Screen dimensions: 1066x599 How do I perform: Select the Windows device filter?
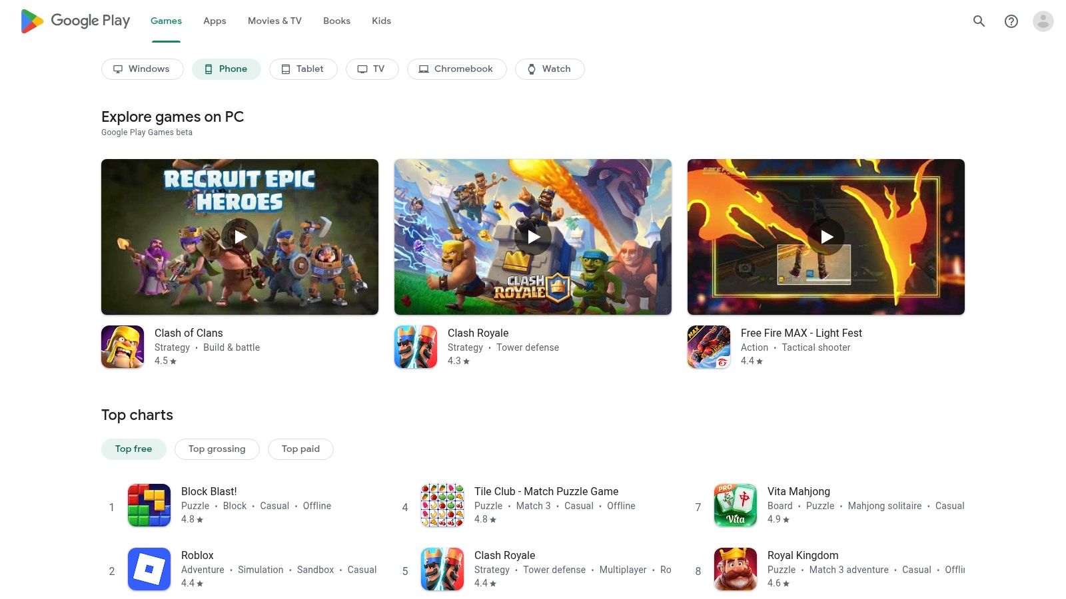142,69
